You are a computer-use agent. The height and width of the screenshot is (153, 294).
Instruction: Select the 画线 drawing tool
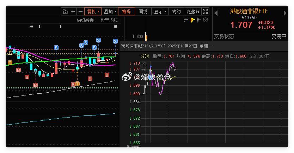(x=143, y=12)
